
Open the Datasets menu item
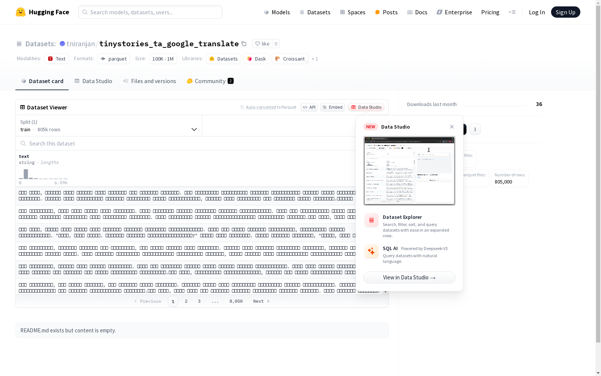coord(315,12)
